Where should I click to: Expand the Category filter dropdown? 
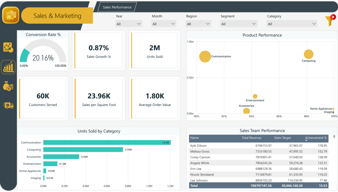(291, 24)
